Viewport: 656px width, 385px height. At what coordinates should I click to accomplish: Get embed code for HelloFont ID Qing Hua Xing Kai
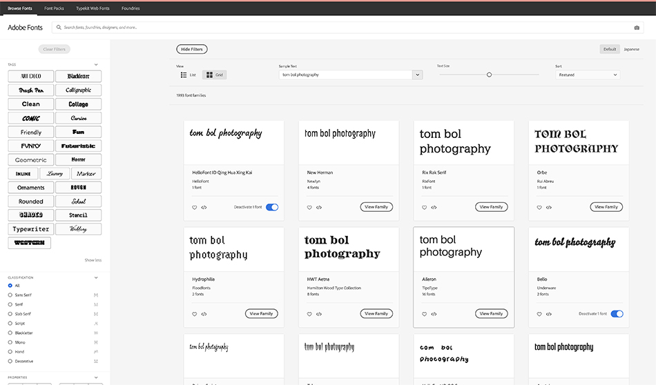204,208
